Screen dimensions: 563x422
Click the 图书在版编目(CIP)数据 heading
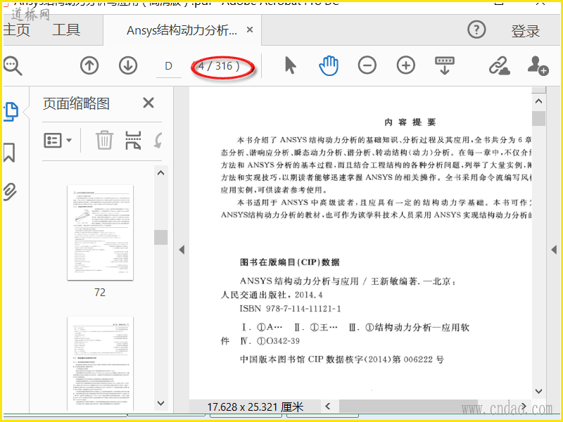[x=289, y=262]
